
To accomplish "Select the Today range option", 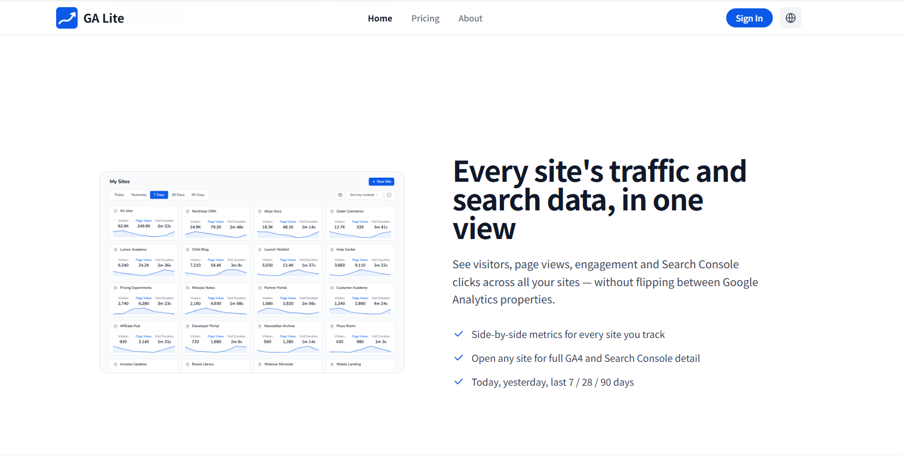I will point(119,195).
